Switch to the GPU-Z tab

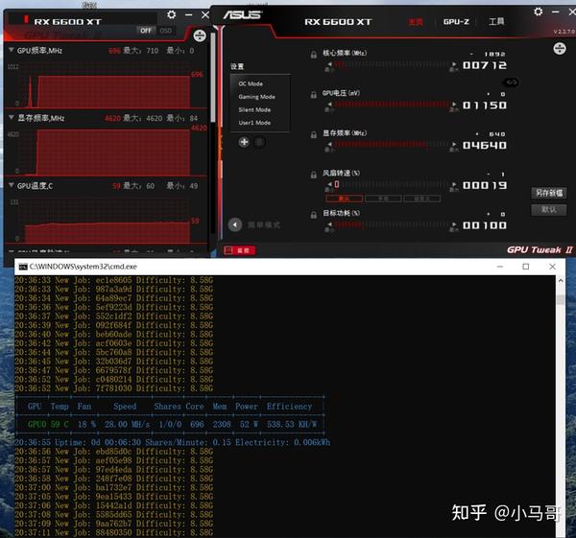pyautogui.click(x=456, y=22)
